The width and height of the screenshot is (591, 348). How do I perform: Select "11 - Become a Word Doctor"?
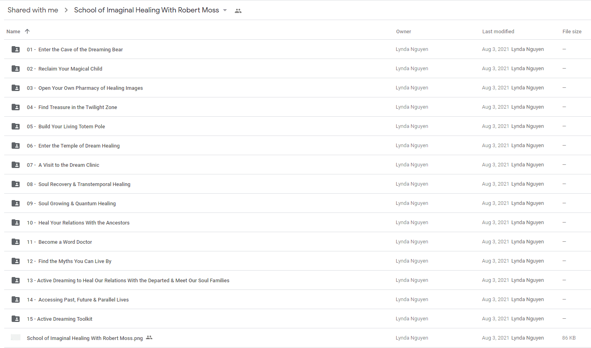pos(59,242)
